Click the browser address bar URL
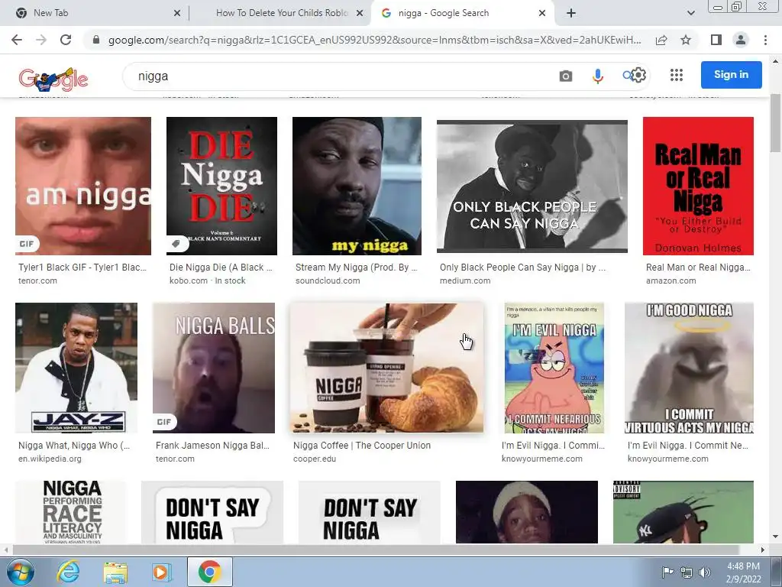 pyautogui.click(x=374, y=40)
